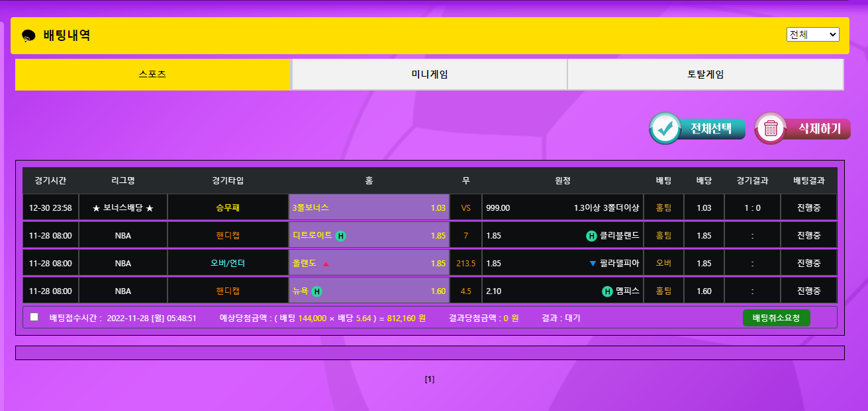Go to page 1 pagination link
Image resolution: width=868 pixels, height=411 pixels.
430,379
